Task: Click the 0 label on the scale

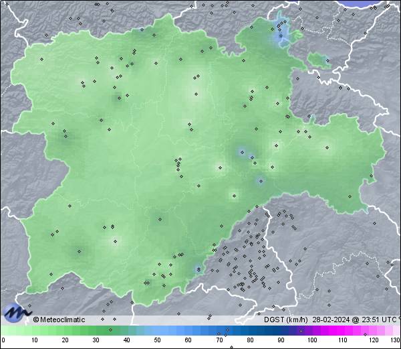Action: (x=3, y=340)
